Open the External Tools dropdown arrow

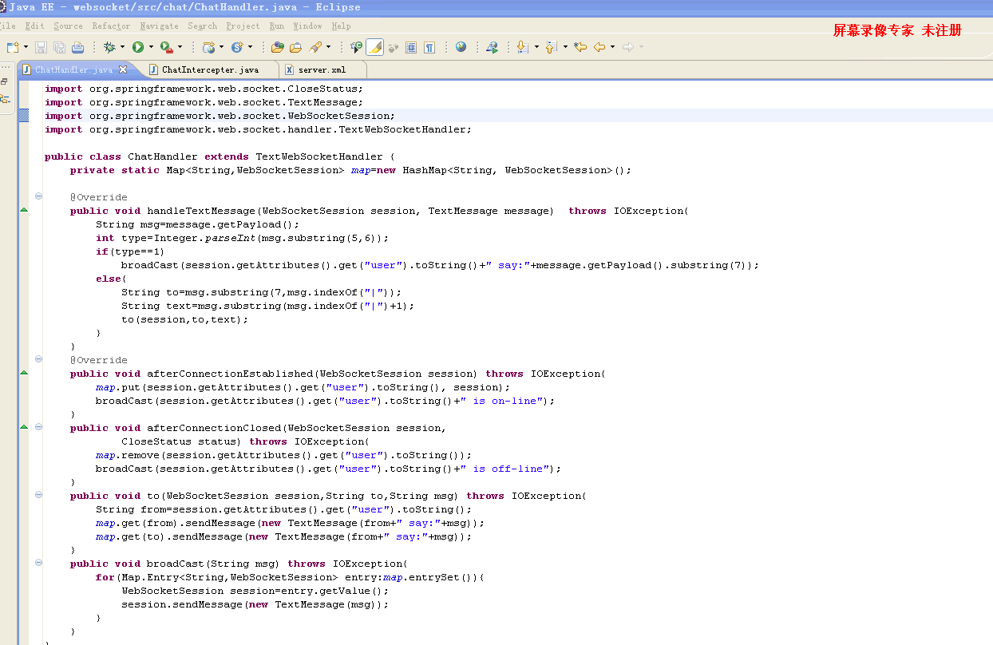tap(180, 47)
